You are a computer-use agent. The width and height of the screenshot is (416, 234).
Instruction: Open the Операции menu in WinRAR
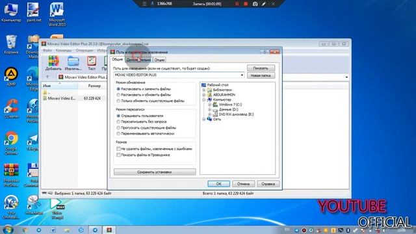coord(84,51)
